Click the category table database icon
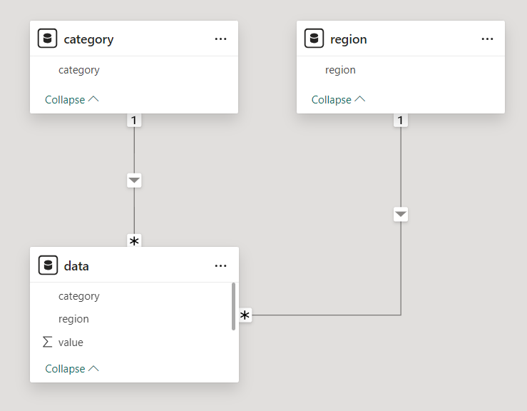 (x=47, y=39)
